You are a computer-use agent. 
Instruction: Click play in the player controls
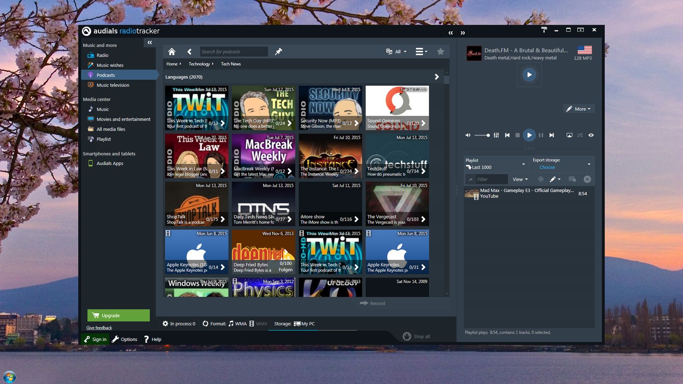(529, 135)
